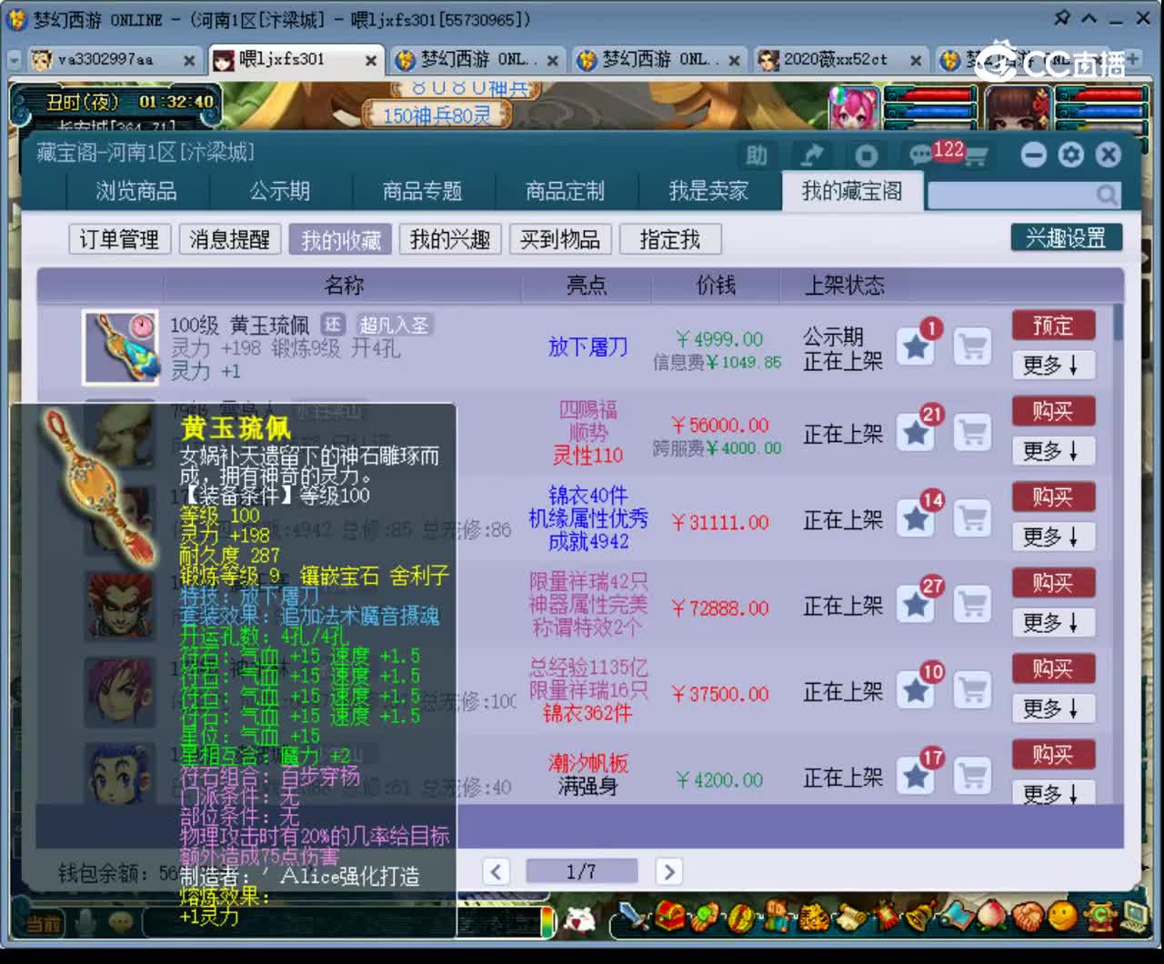The image size is (1164, 964).
Task: Click the share arrow icon in header
Action: 811,156
